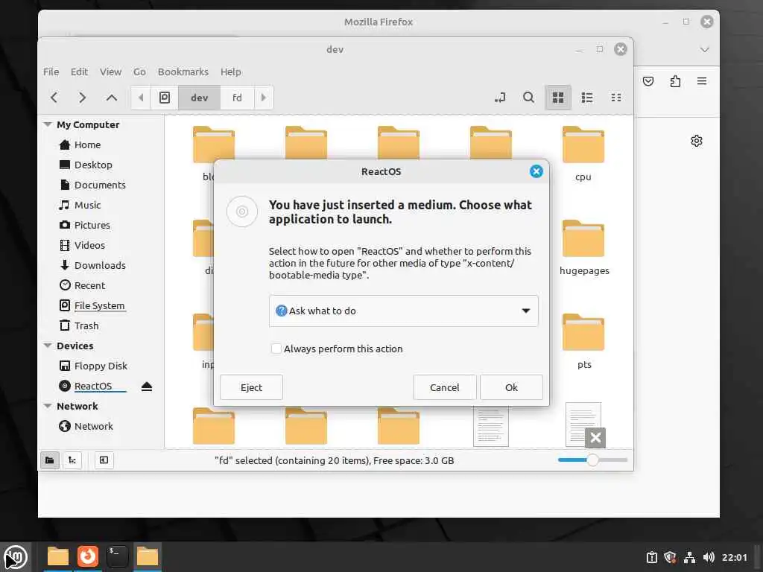Click Cancel in the ReactOS dialog
Viewport: 763px width, 572px height.
444,387
